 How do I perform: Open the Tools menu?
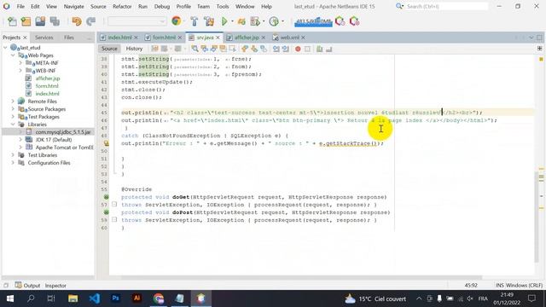click(x=223, y=6)
